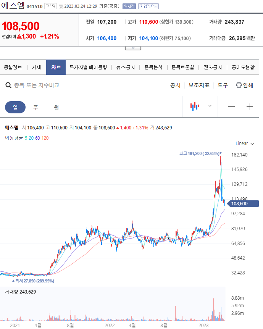Open the 종목토론실 tab
263x329 pixels.
[182, 67]
